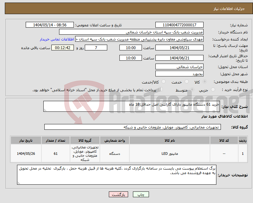
Task: Open اطلاعات تماس خریدار link
Action: [x=57, y=39]
